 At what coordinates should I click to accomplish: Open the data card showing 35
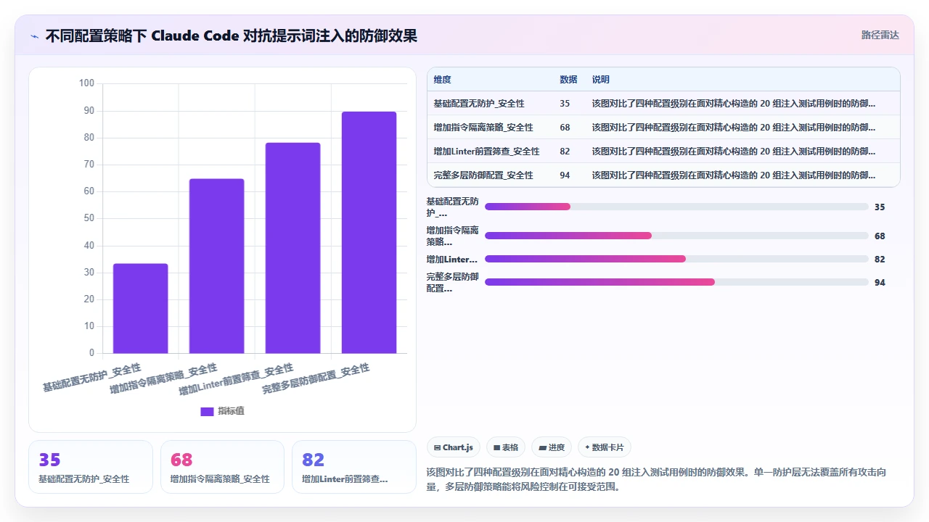click(91, 467)
